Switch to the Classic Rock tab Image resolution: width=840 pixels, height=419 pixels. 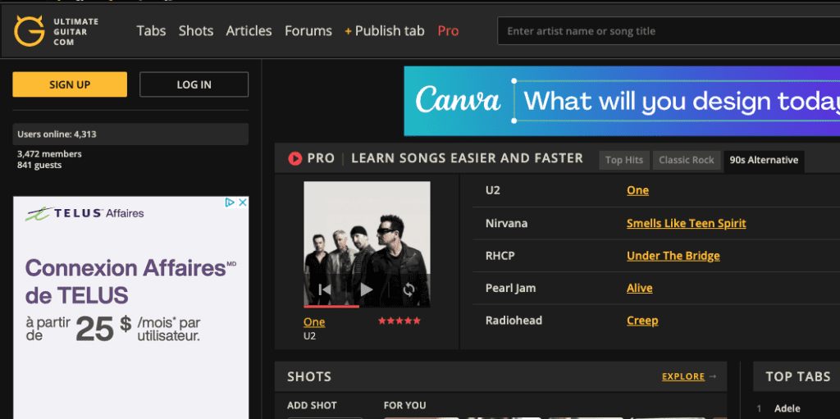(x=687, y=160)
